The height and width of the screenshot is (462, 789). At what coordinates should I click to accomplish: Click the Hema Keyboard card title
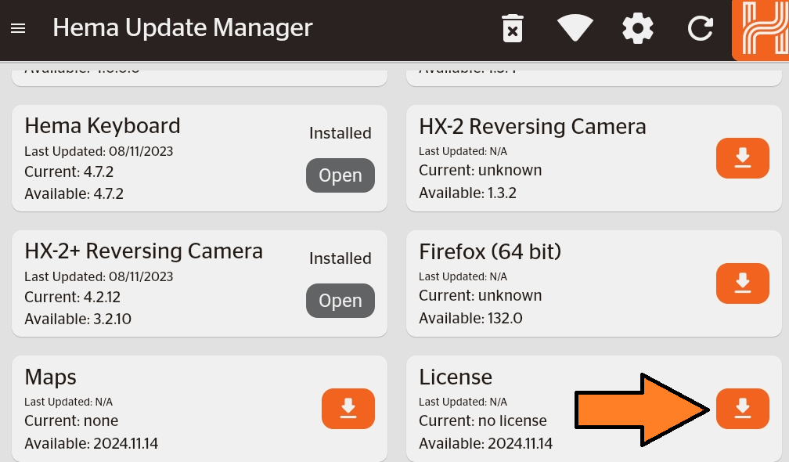click(x=103, y=126)
